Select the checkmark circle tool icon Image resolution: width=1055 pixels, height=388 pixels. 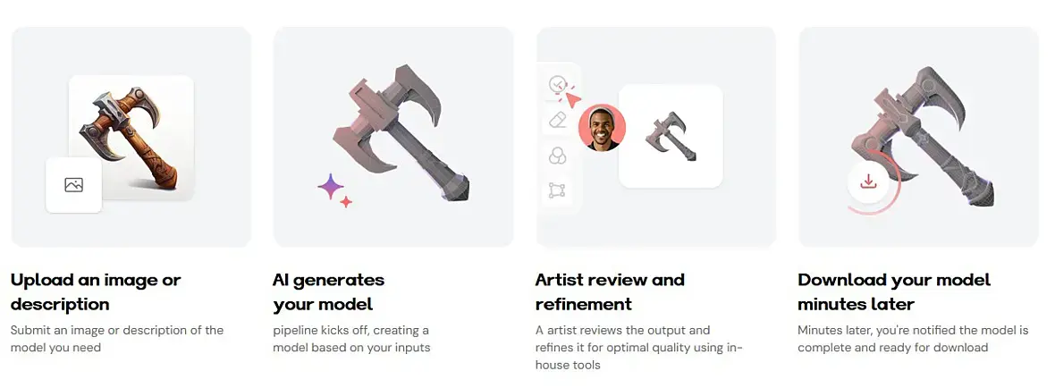[556, 84]
